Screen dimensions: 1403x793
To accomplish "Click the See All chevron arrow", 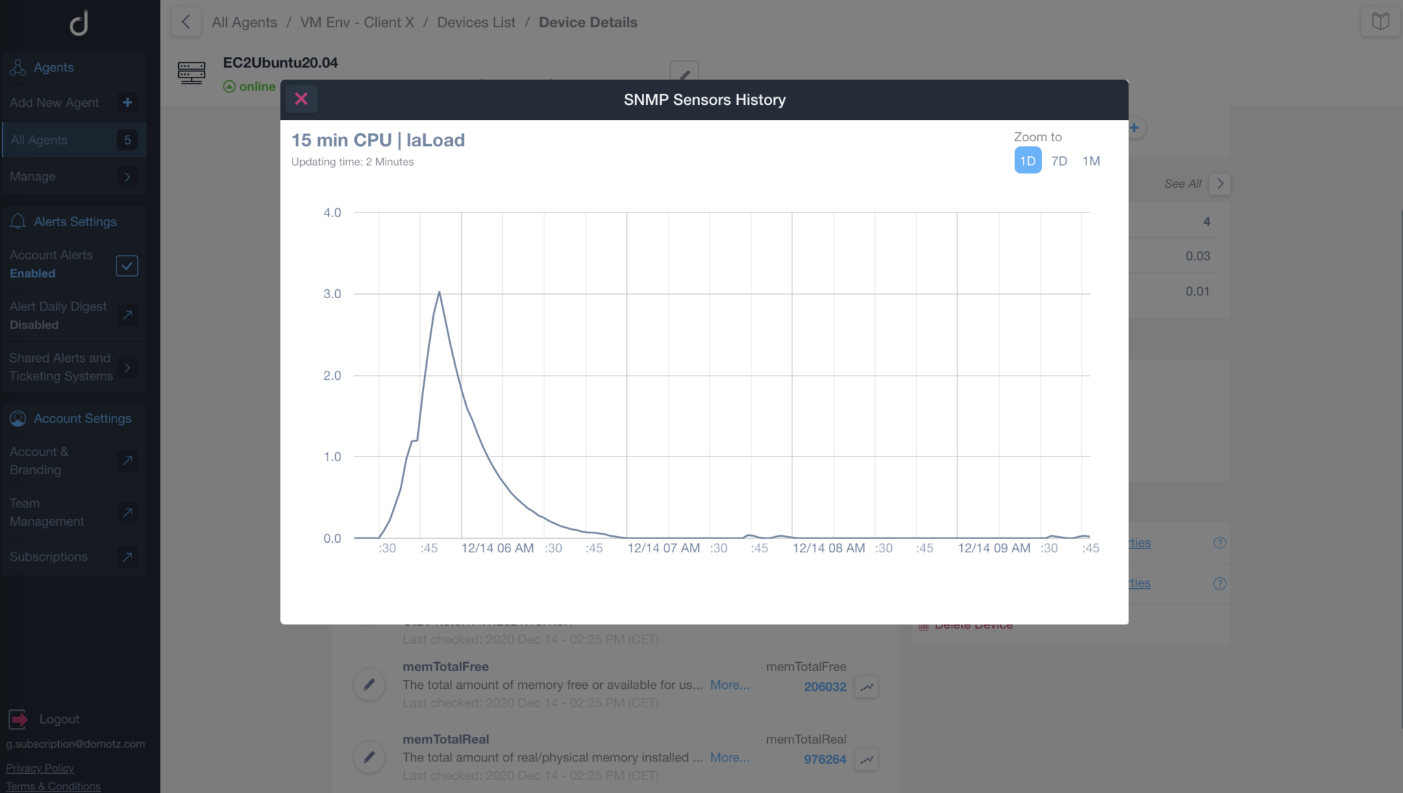I will pos(1219,184).
